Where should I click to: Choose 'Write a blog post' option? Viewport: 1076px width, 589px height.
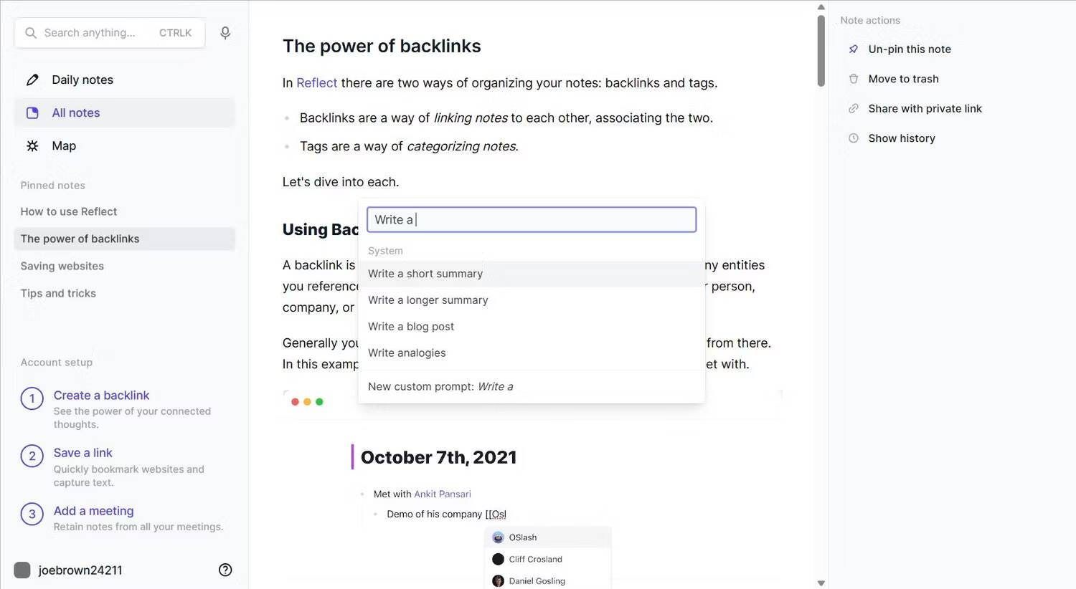coord(411,327)
